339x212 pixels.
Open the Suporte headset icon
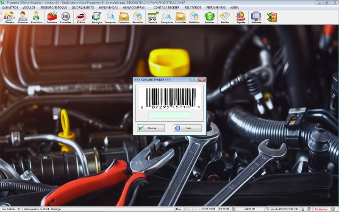pos(241,17)
